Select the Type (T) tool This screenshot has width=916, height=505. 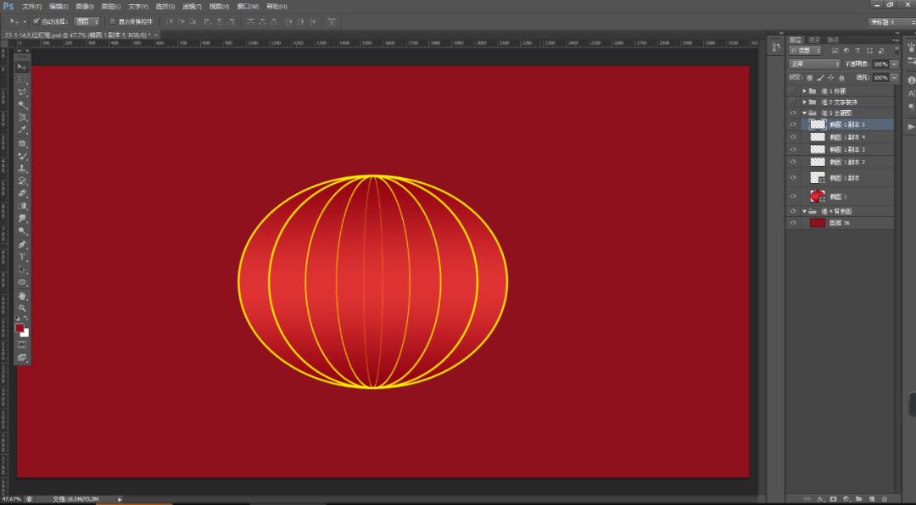[x=23, y=257]
